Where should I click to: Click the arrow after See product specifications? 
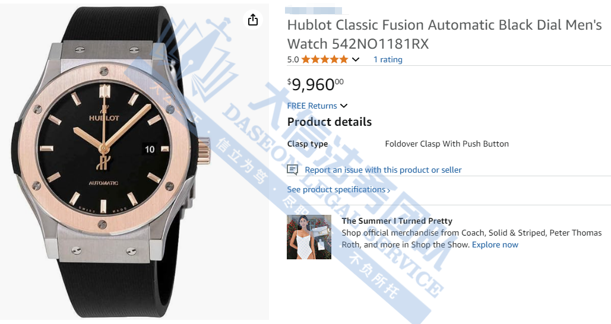click(389, 190)
